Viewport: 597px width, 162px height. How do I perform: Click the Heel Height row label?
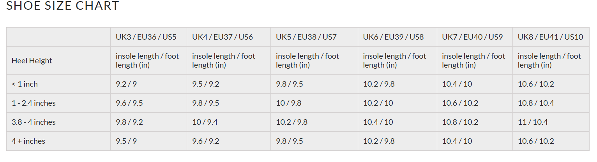click(x=32, y=61)
